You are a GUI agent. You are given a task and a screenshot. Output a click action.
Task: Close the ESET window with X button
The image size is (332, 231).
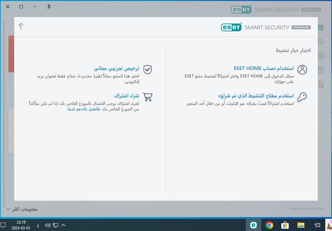(x=8, y=7)
